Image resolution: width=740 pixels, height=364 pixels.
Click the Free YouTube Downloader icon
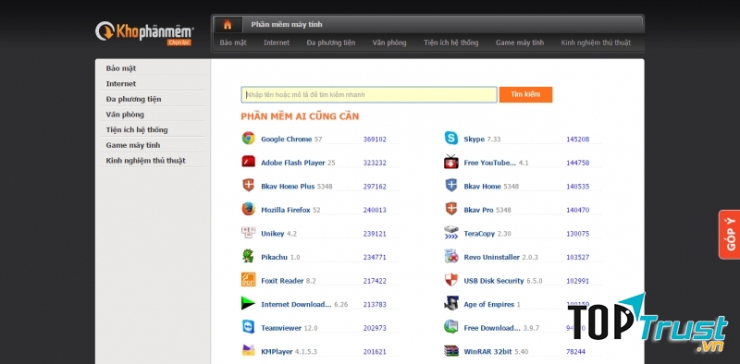click(x=451, y=162)
